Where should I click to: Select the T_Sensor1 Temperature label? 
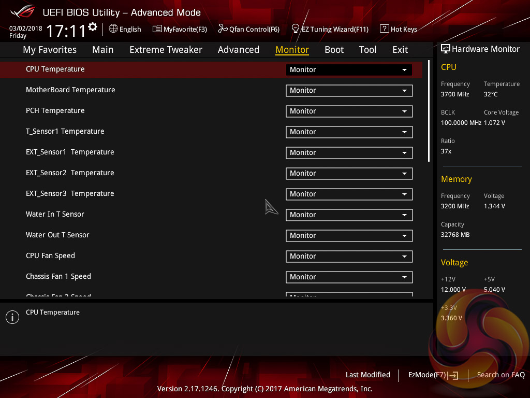click(x=65, y=131)
